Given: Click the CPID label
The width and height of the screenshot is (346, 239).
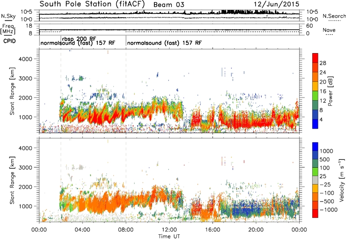Looking at the screenshot, I should [10, 41].
